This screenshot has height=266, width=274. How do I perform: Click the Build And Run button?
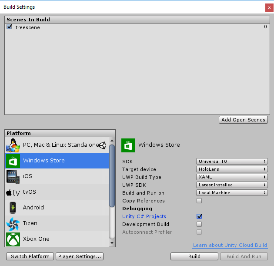pyautogui.click(x=244, y=256)
